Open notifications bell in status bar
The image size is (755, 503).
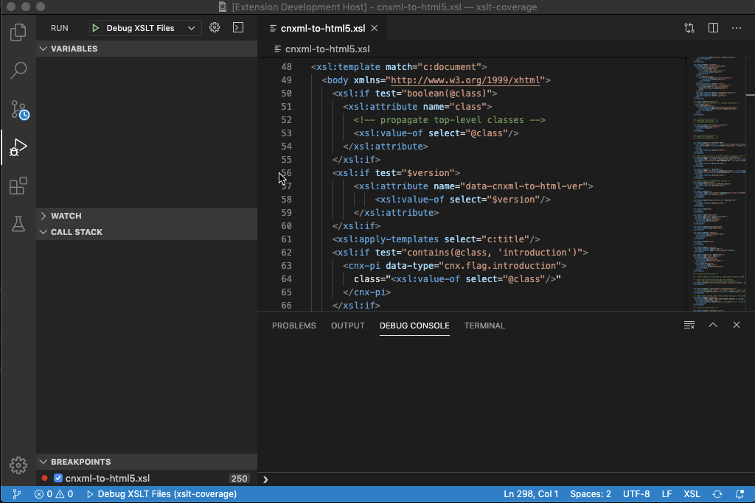click(x=740, y=494)
